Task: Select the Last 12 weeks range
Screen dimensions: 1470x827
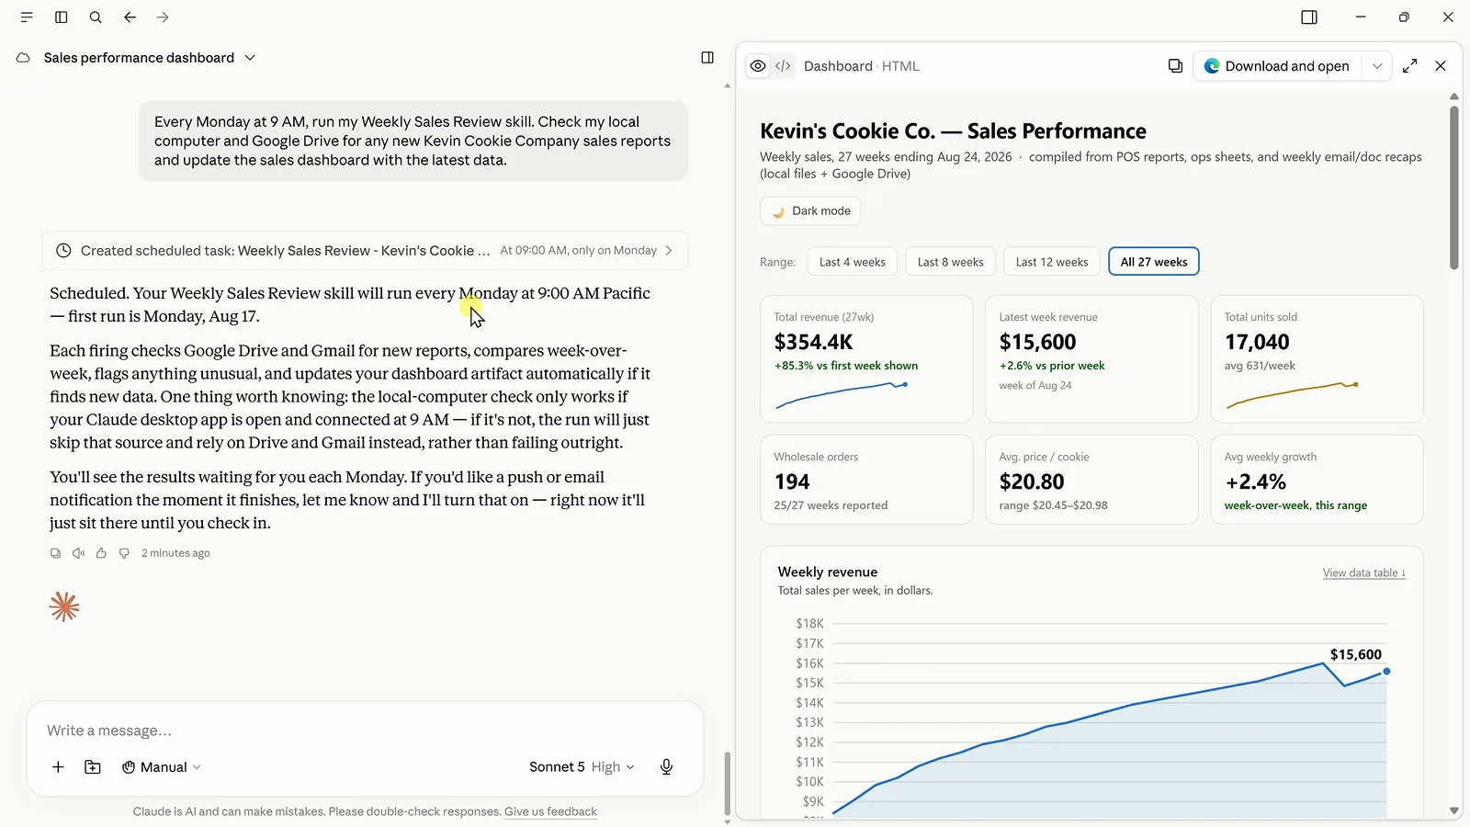Action: 1052,262
